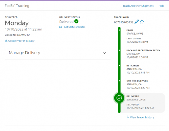Viewport: 169px width, 131px height.
Task: Click the large delivered check circle on timeline
Action: coord(119,98)
